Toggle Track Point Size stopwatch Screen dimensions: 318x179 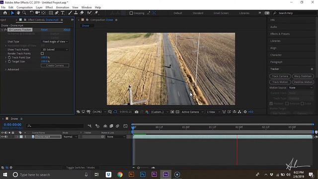point(9,58)
